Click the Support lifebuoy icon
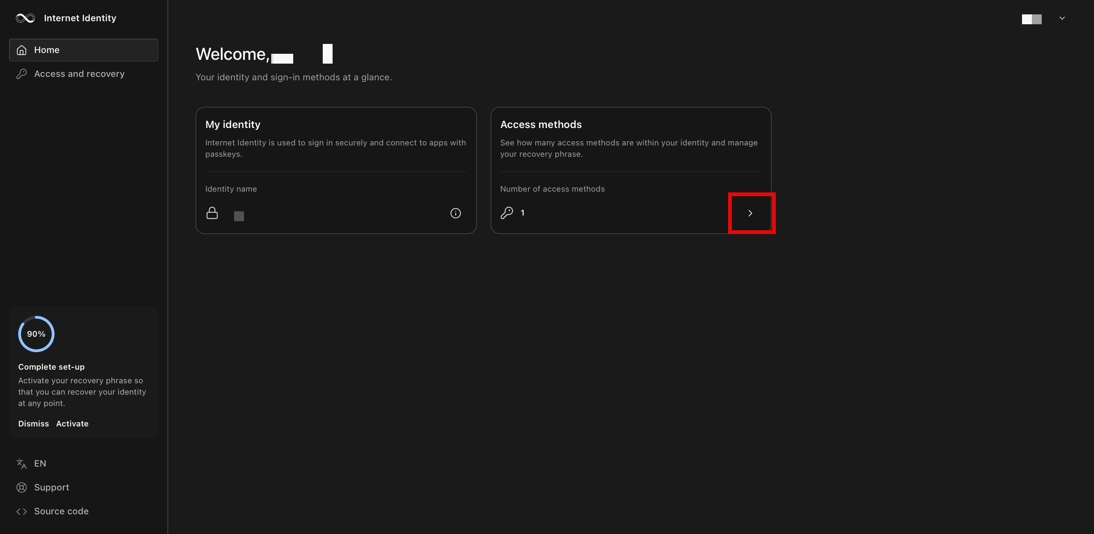1094x534 pixels. (x=22, y=487)
